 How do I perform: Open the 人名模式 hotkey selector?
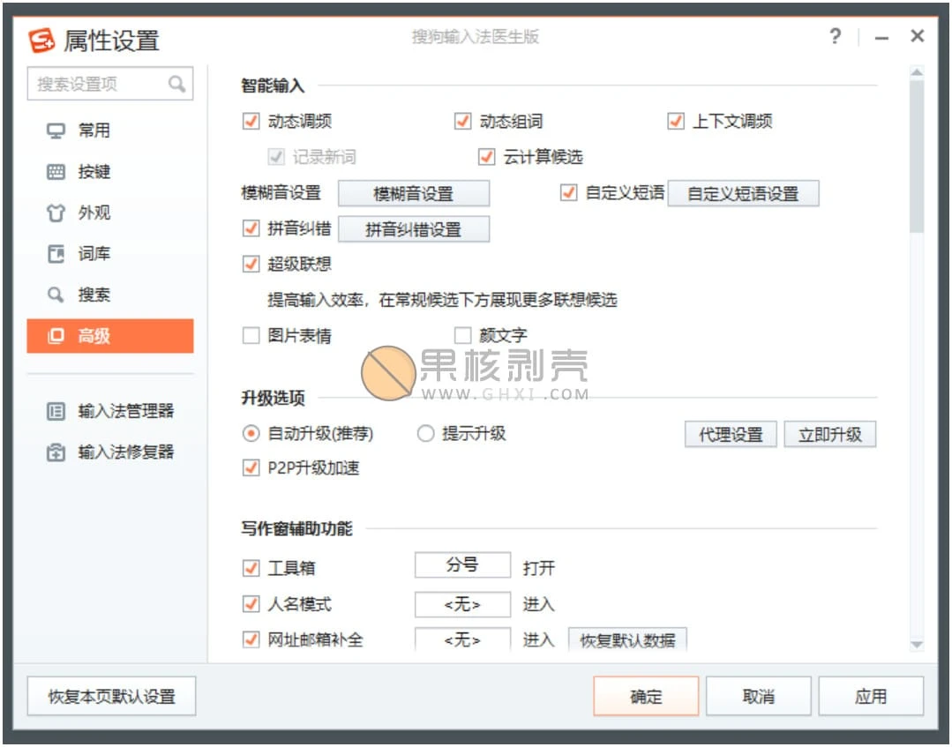pos(462,605)
